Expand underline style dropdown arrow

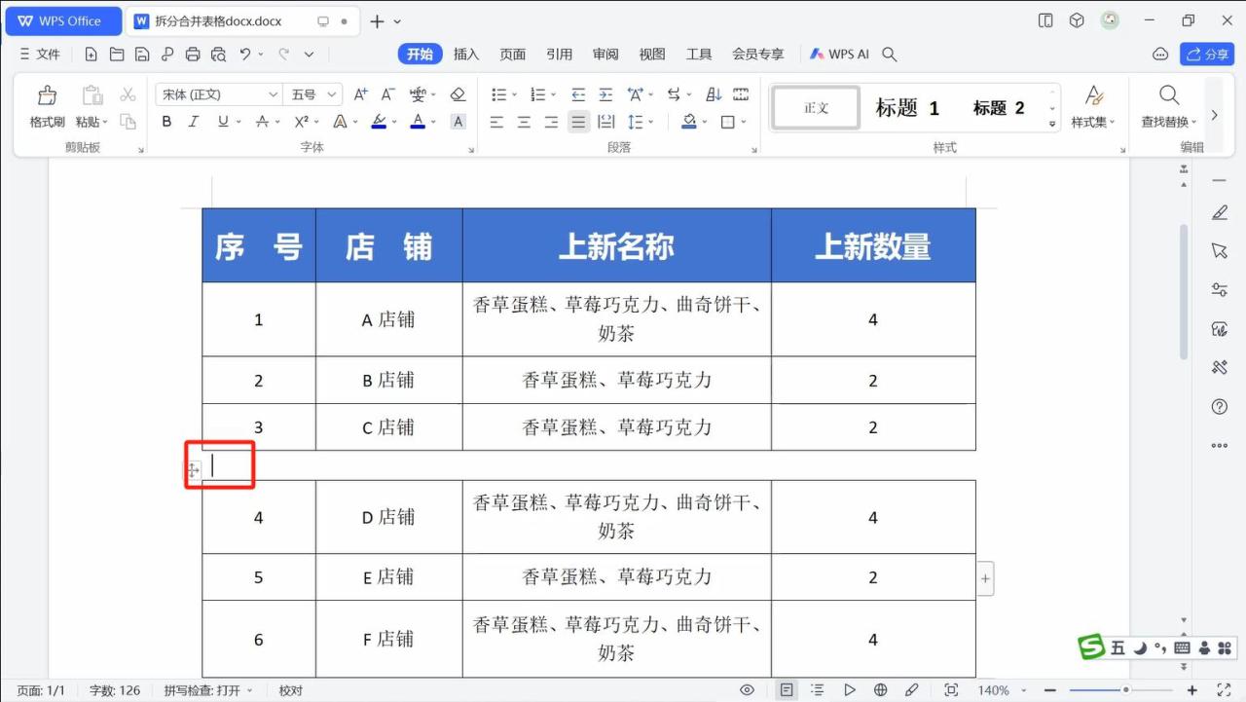pyautogui.click(x=238, y=122)
